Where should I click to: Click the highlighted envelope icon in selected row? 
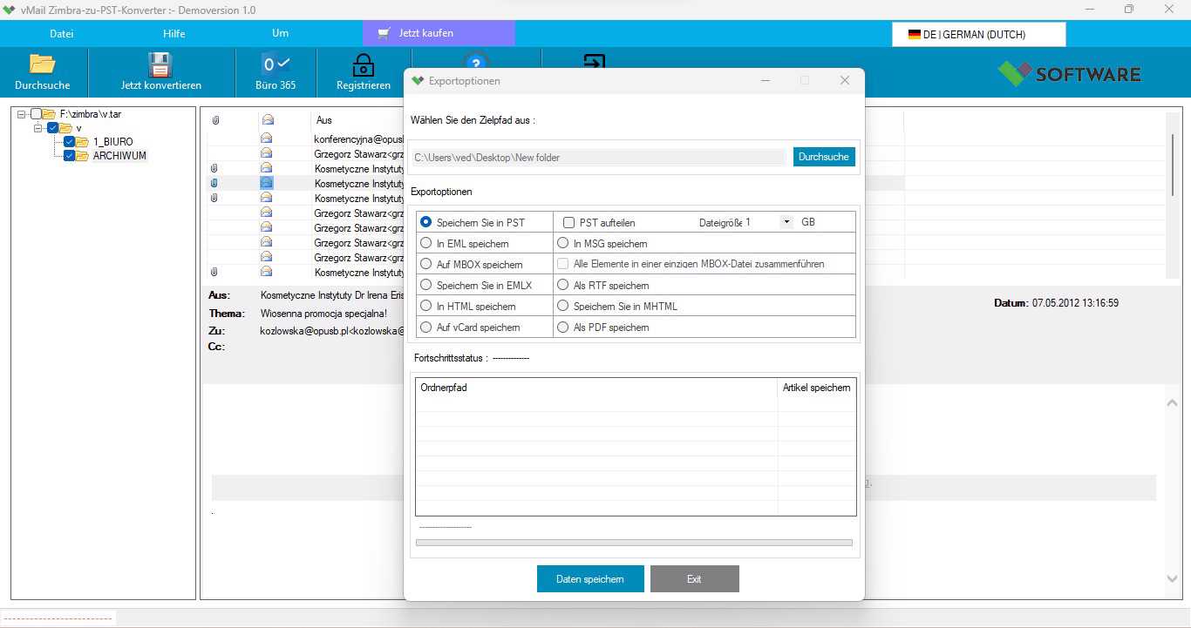point(267,183)
